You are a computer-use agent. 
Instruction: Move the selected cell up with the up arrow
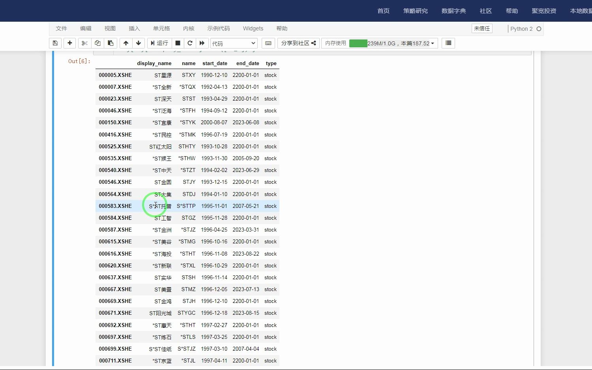coord(126,43)
